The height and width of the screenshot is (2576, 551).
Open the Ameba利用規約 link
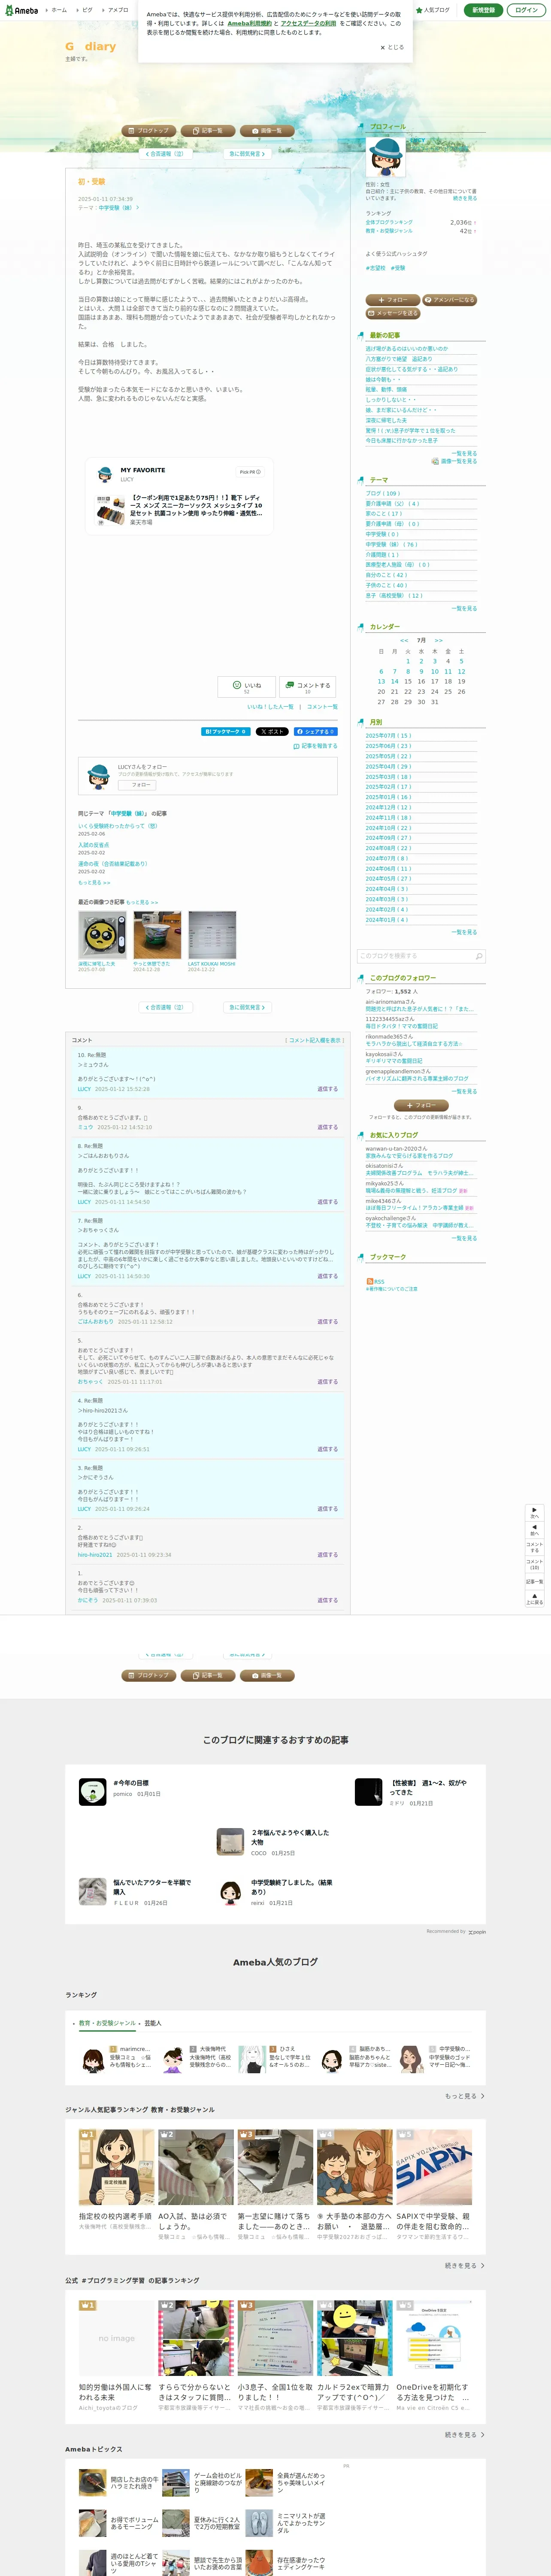point(249,23)
